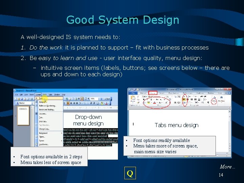Click the yellow Q button on the slide
Screen dimensions: 244x183
(130, 173)
